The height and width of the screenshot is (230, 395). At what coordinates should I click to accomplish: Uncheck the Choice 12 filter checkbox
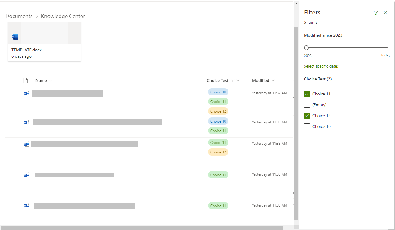307,116
